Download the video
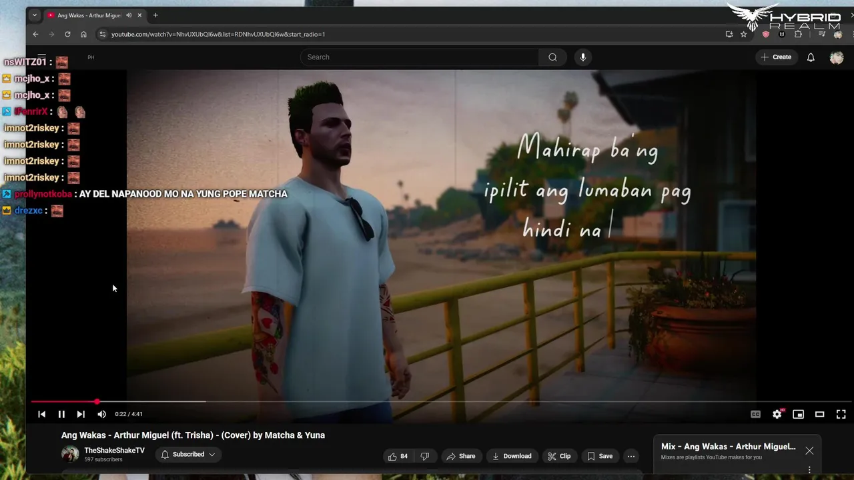The height and width of the screenshot is (480, 854). [512, 456]
